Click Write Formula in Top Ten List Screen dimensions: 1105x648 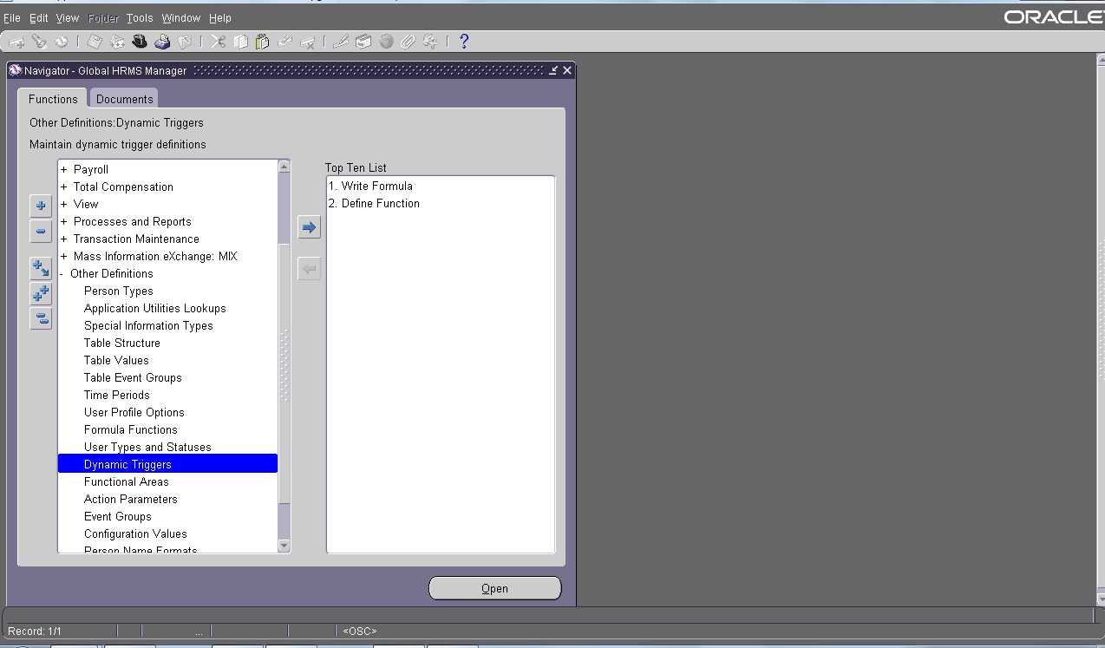[x=370, y=186]
